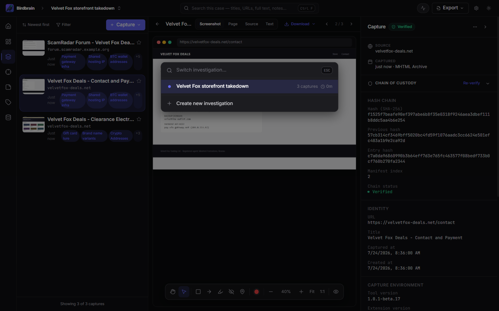Pick the redaction crossed-eye tool
499x311 pixels.
pyautogui.click(x=231, y=292)
